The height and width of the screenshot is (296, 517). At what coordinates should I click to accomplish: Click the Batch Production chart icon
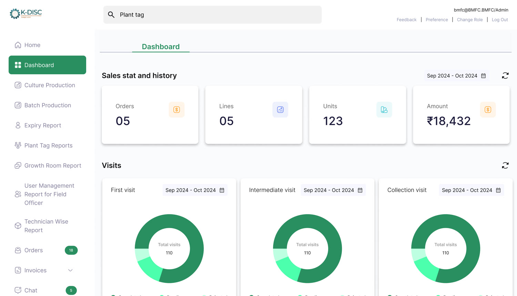click(18, 105)
